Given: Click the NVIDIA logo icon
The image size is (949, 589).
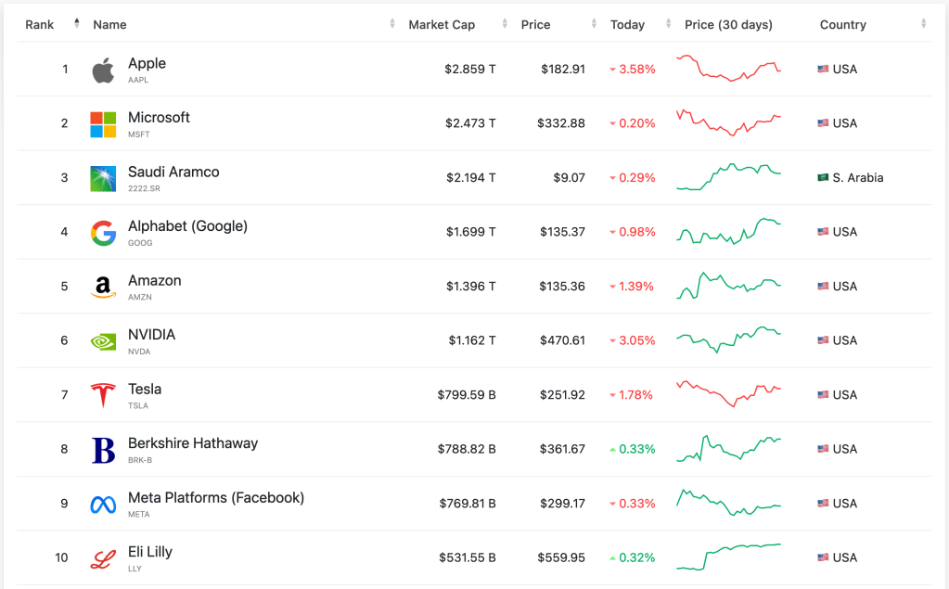Looking at the screenshot, I should tap(103, 341).
